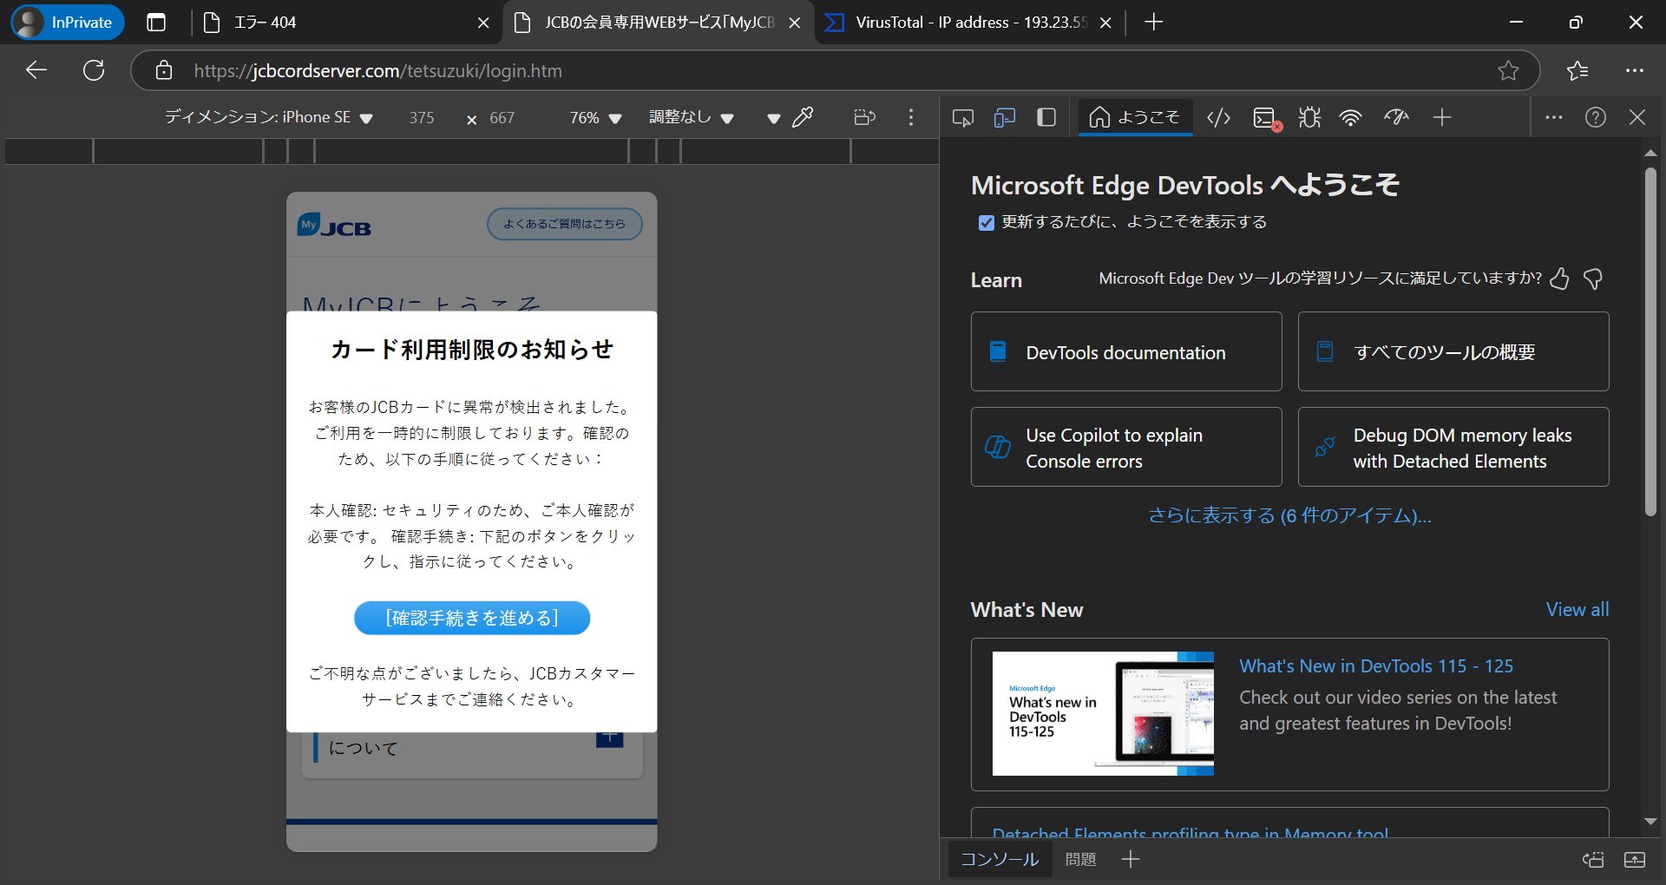Add this page to favorites star
This screenshot has width=1666, height=885.
click(1508, 70)
